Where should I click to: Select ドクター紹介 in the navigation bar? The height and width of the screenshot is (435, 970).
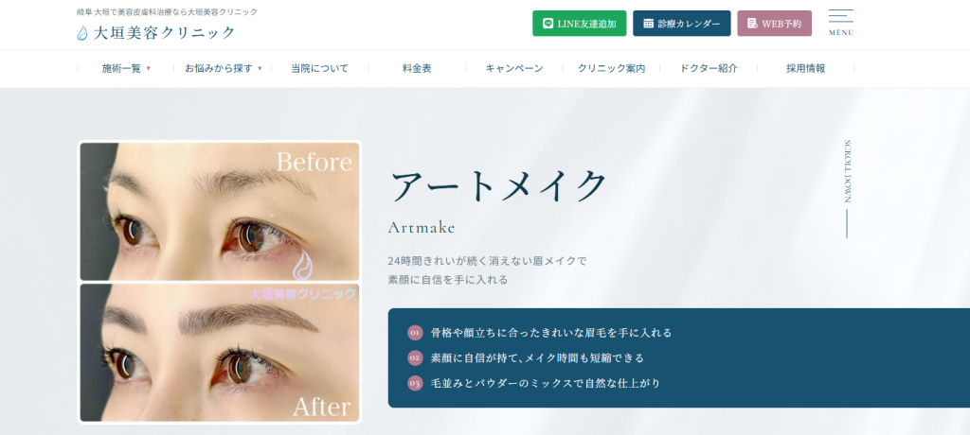[x=709, y=69]
